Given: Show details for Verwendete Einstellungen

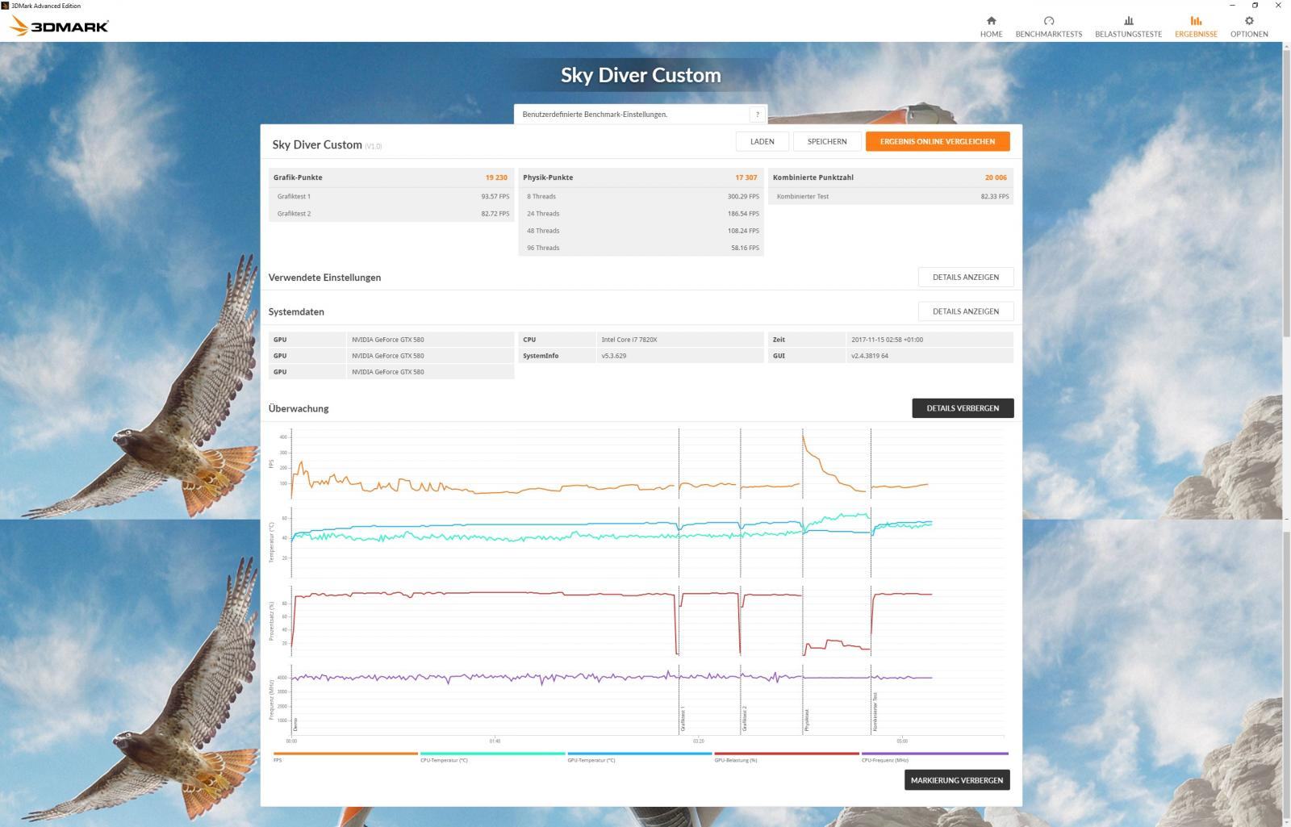Looking at the screenshot, I should coord(966,277).
